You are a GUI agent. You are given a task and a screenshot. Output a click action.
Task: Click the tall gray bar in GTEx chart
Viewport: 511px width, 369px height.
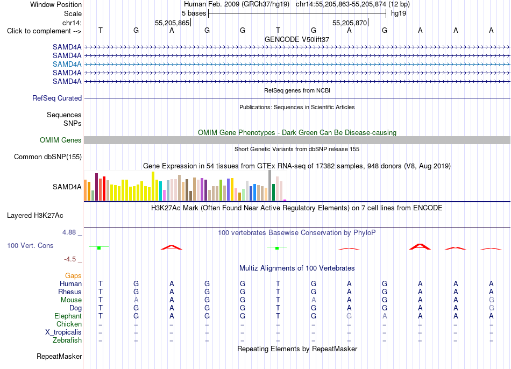[x=270, y=185]
